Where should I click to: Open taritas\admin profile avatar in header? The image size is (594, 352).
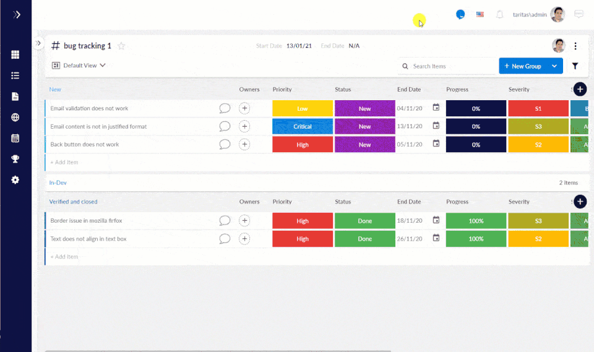pos(557,14)
